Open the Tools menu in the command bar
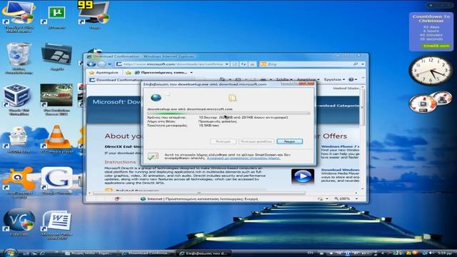457x257 pixels. [x=334, y=79]
